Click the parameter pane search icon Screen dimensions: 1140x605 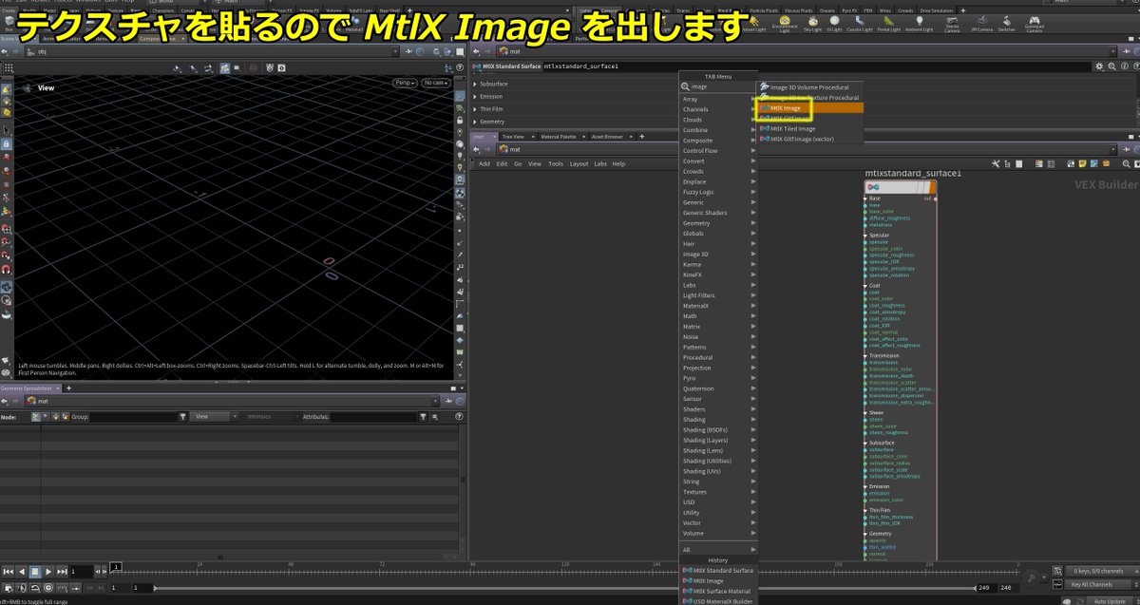[1110, 66]
